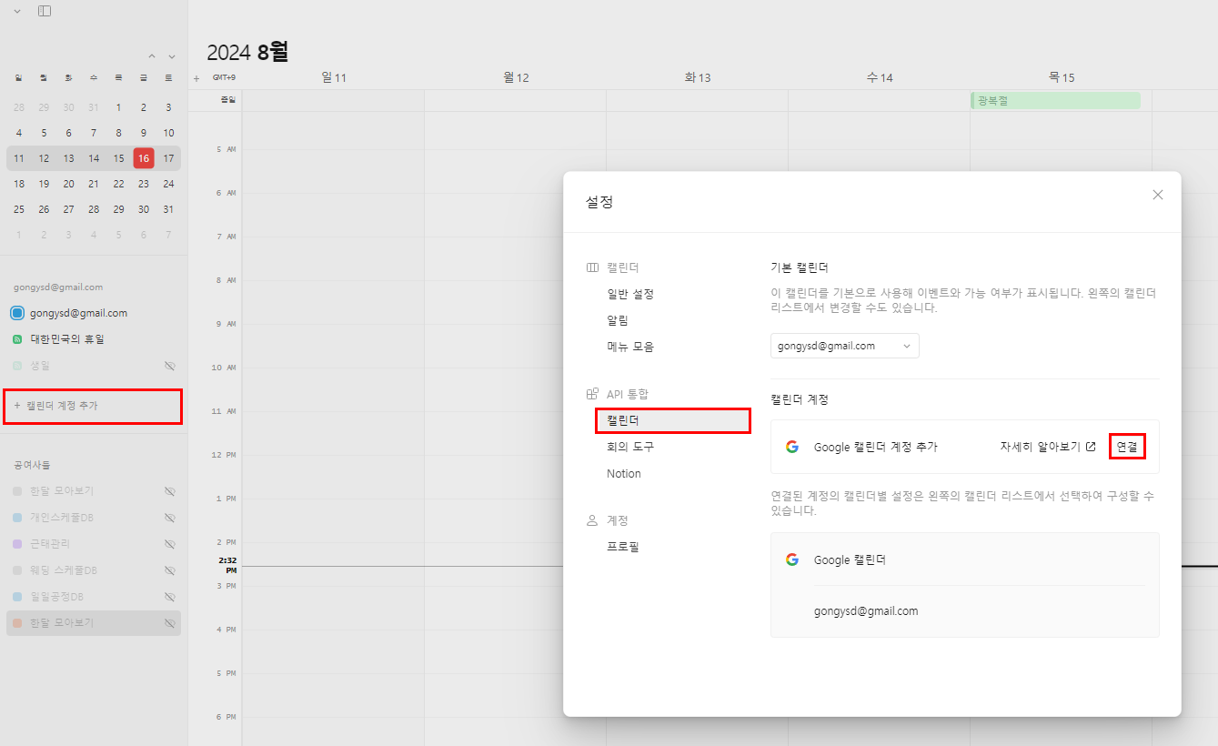The image size is (1218, 746).
Task: Click the 화 13 day column header
Action: tap(698, 77)
